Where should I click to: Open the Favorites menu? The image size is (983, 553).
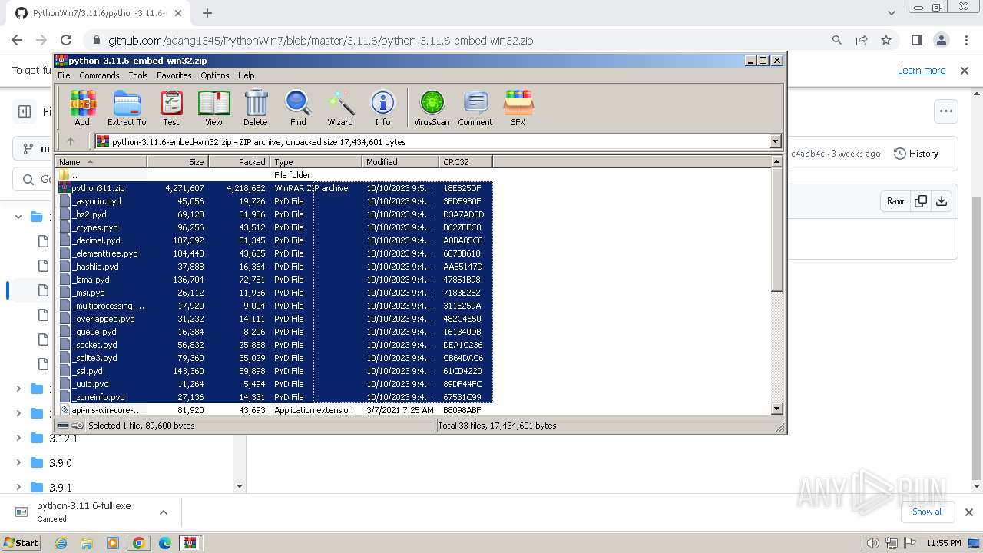point(174,75)
